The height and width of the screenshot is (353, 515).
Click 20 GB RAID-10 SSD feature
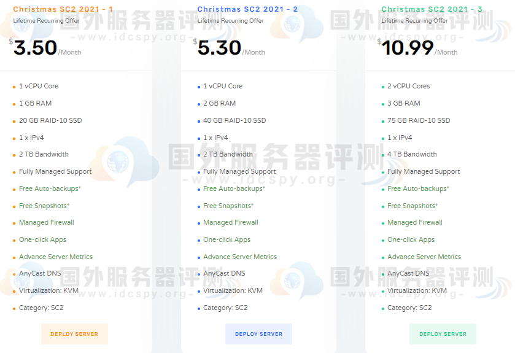point(50,120)
